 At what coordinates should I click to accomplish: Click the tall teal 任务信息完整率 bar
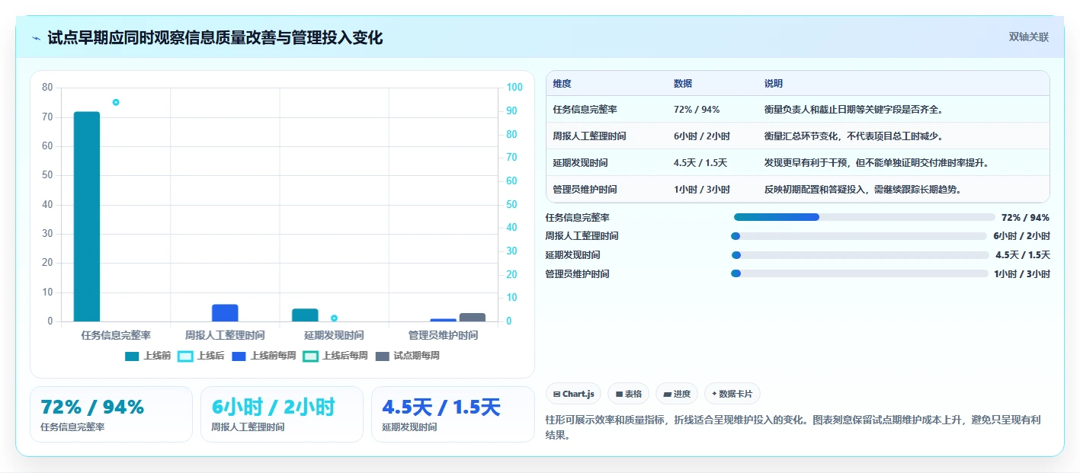(x=87, y=217)
